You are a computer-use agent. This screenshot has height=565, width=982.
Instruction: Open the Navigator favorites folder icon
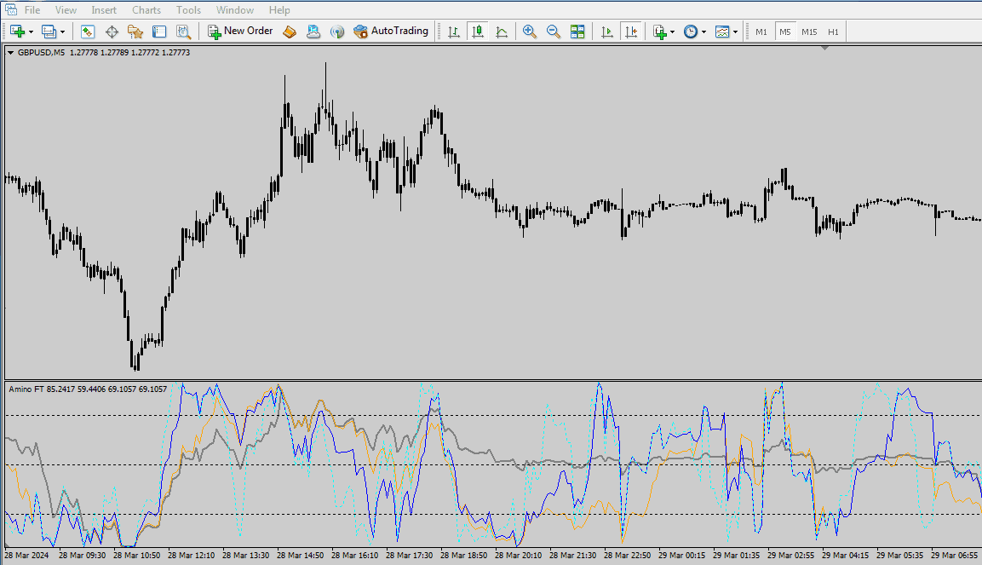click(x=135, y=32)
